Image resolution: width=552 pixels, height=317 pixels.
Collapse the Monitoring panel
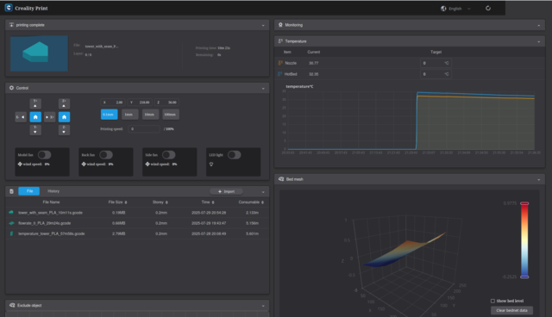(538, 25)
